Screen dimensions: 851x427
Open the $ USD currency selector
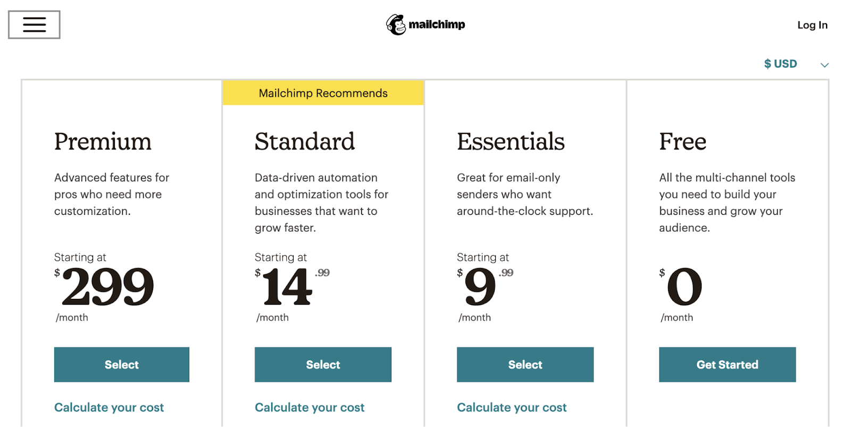pyautogui.click(x=780, y=64)
